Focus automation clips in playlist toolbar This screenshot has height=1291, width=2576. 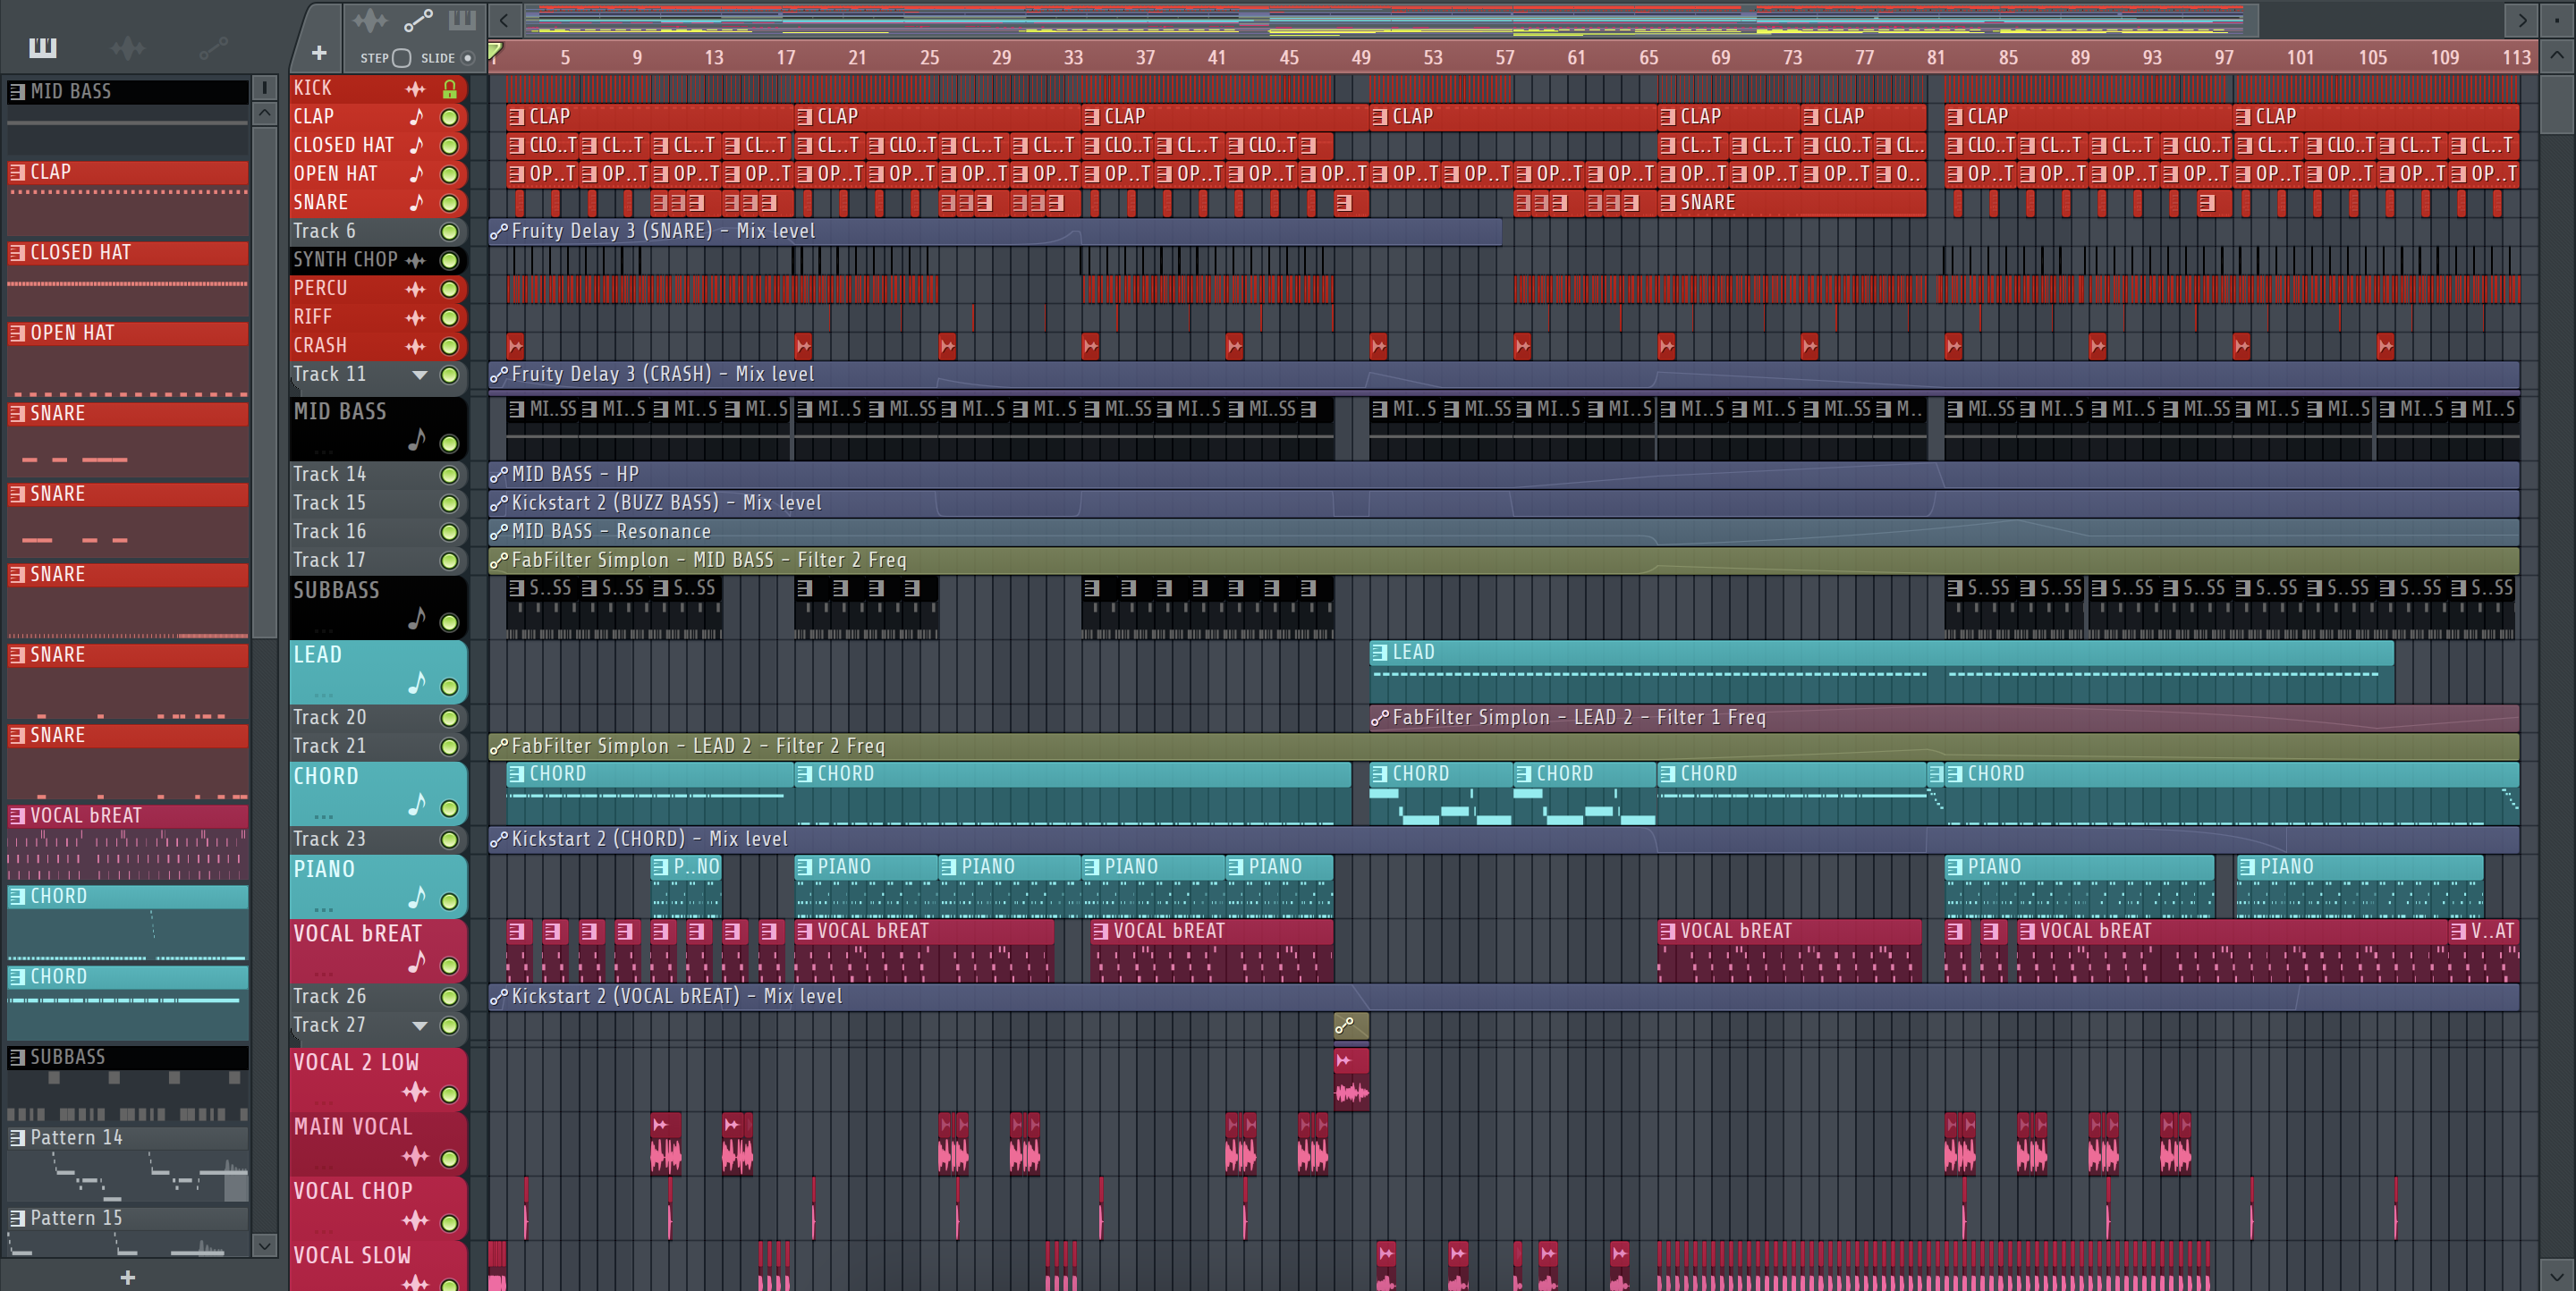(417, 20)
